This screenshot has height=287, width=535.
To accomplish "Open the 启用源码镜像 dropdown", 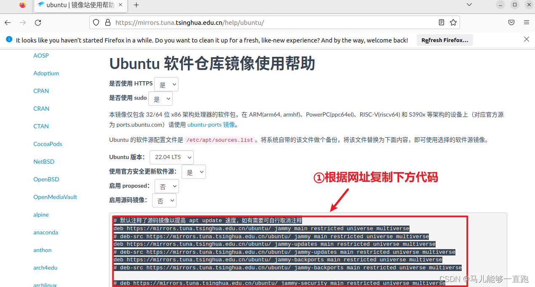I will coord(164,201).
